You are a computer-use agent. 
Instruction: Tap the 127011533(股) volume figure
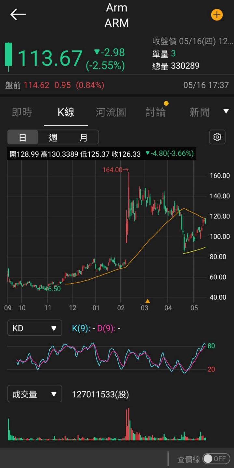100,394
